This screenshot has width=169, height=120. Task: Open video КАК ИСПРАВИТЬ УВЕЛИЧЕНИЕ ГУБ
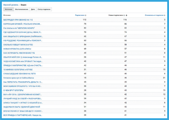coord(19,53)
